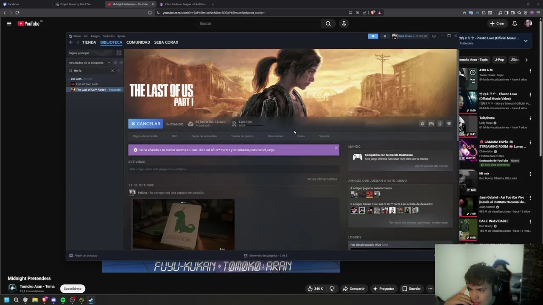543x305 pixels.
Task: Open File Explorer from taskbar
Action: (x=35, y=300)
